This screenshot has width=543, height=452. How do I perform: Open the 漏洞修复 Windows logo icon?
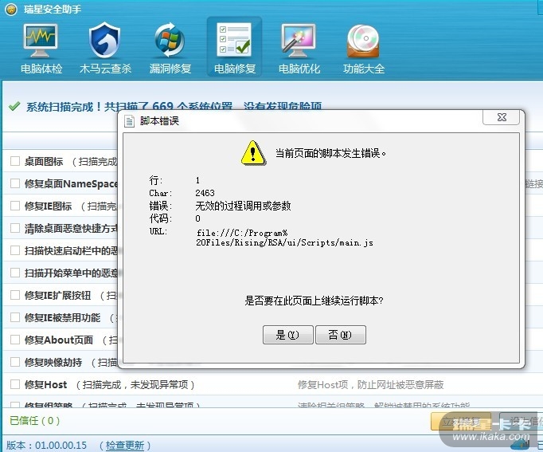(x=170, y=41)
